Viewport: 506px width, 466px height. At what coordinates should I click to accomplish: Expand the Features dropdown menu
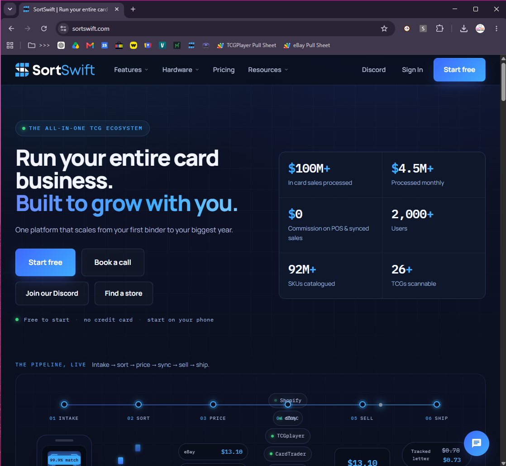click(131, 70)
